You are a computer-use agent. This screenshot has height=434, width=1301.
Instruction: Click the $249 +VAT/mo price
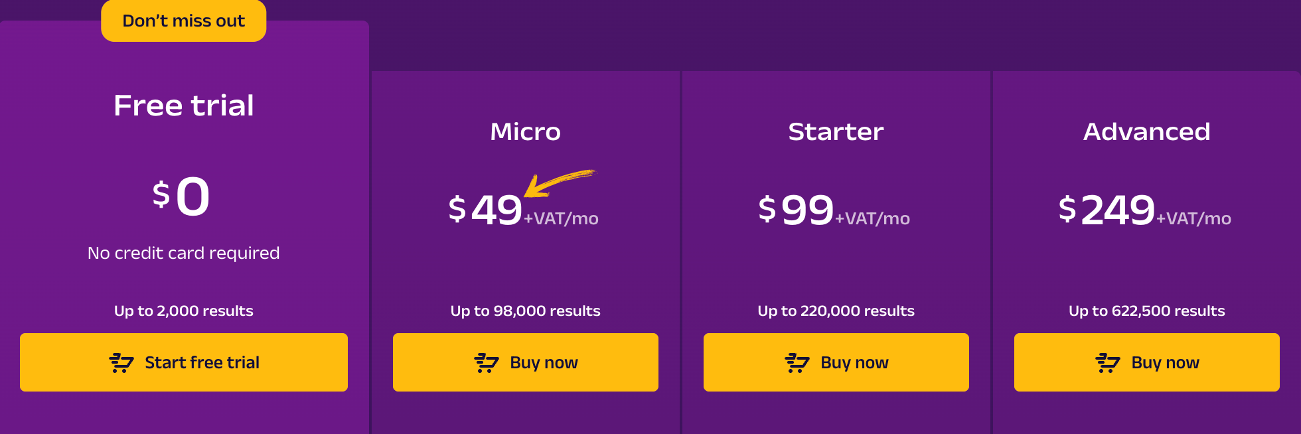(1145, 210)
